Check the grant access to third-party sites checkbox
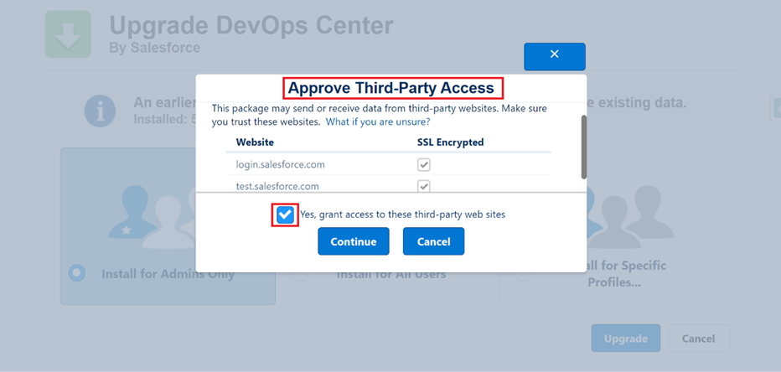The height and width of the screenshot is (372, 781). click(x=285, y=214)
